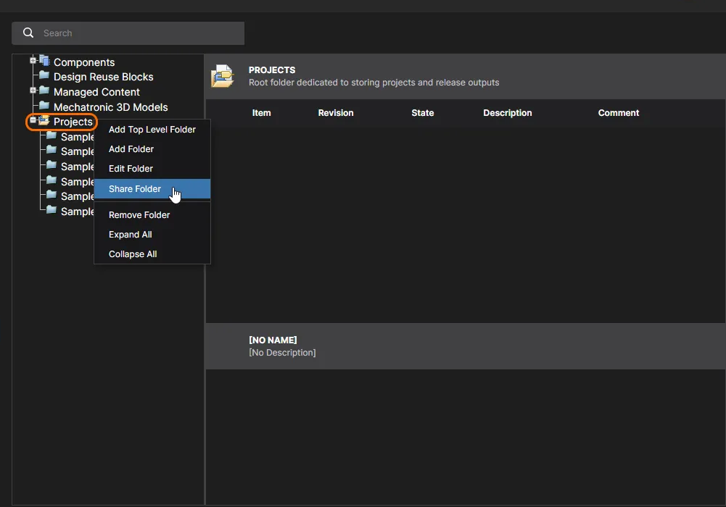726x507 pixels.
Task: Click the magnifier icon in the search bar
Action: (x=28, y=33)
